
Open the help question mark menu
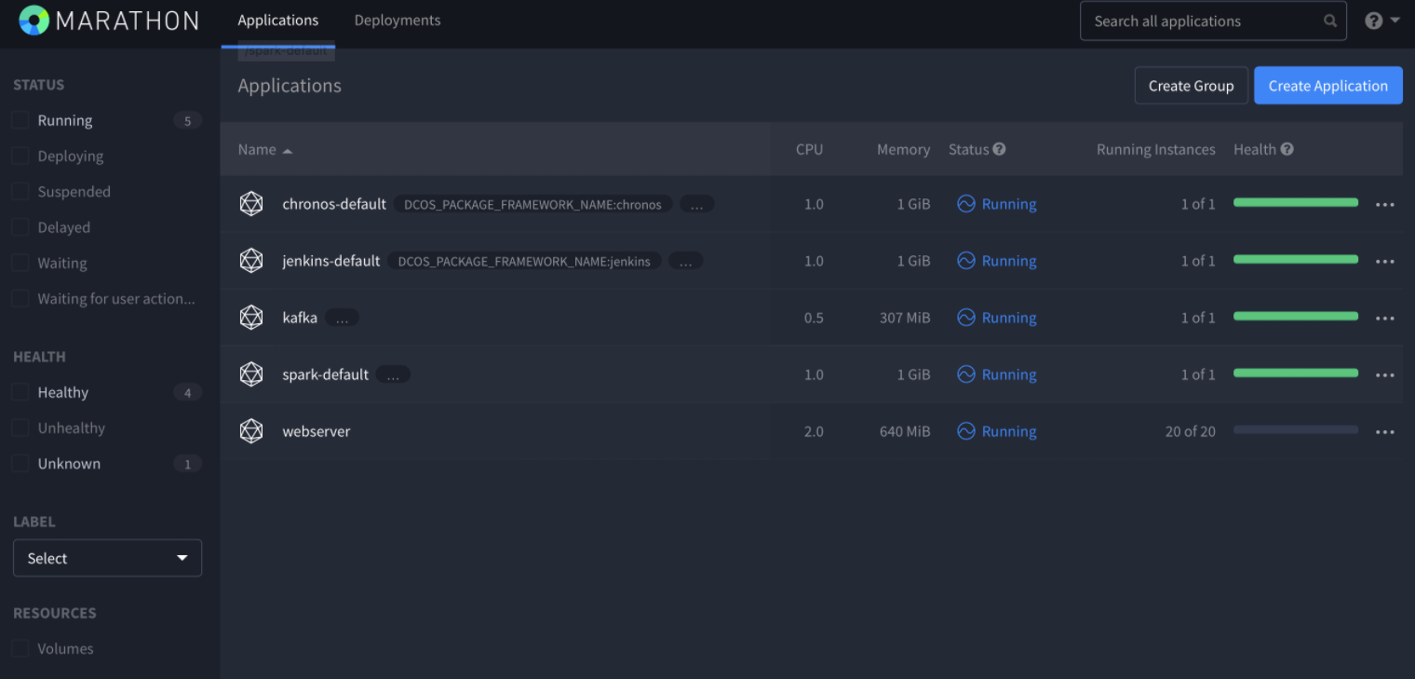tap(1381, 20)
